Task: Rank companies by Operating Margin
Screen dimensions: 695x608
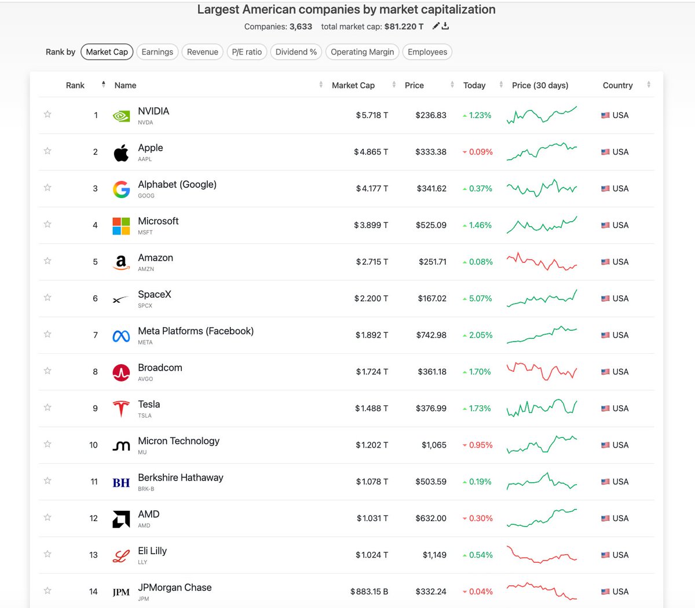Action: 363,52
